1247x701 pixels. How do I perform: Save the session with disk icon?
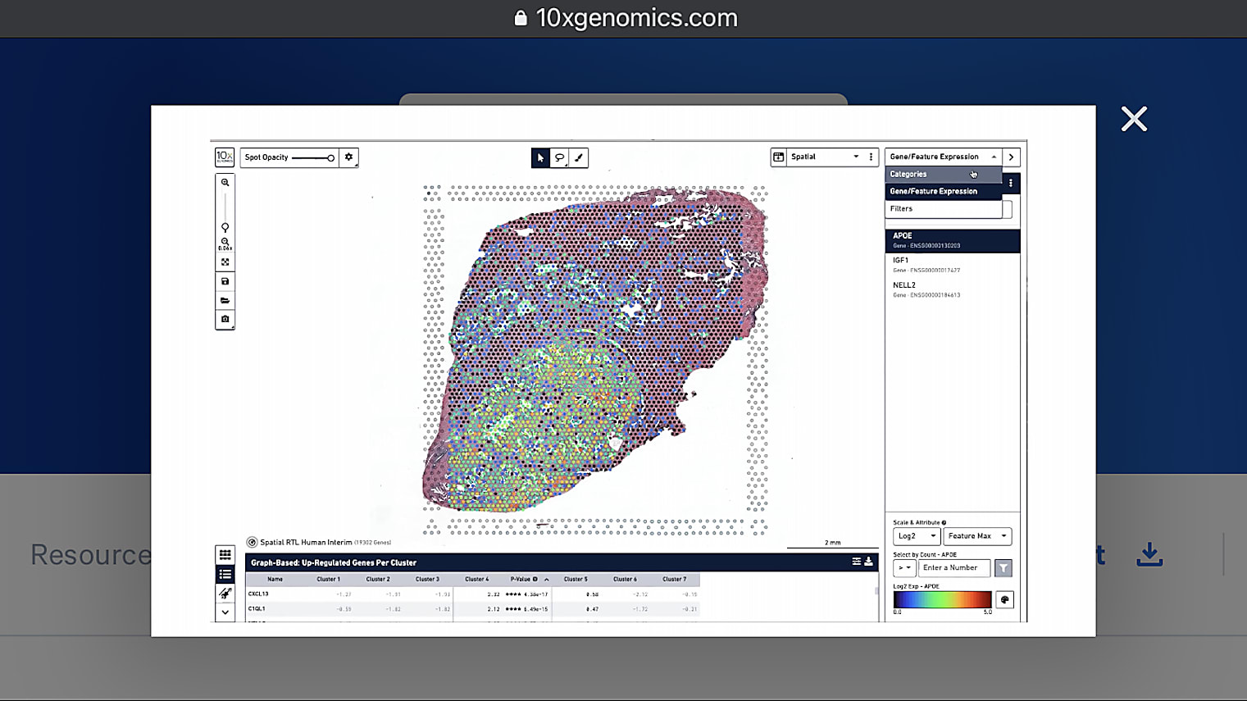tap(225, 281)
